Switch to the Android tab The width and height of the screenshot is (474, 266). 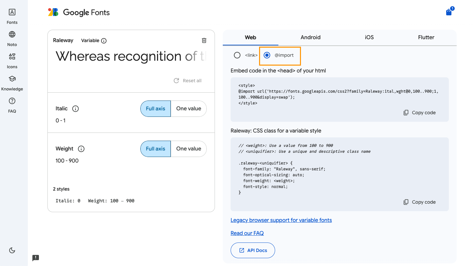(x=310, y=37)
